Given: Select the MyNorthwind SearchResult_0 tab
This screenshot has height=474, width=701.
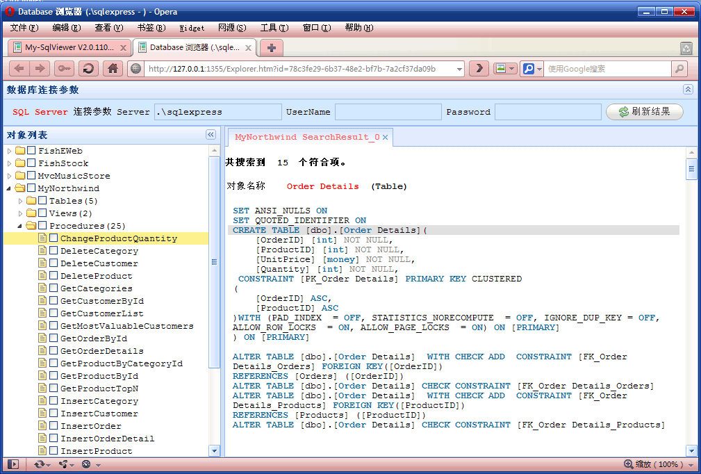Looking at the screenshot, I should point(307,138).
